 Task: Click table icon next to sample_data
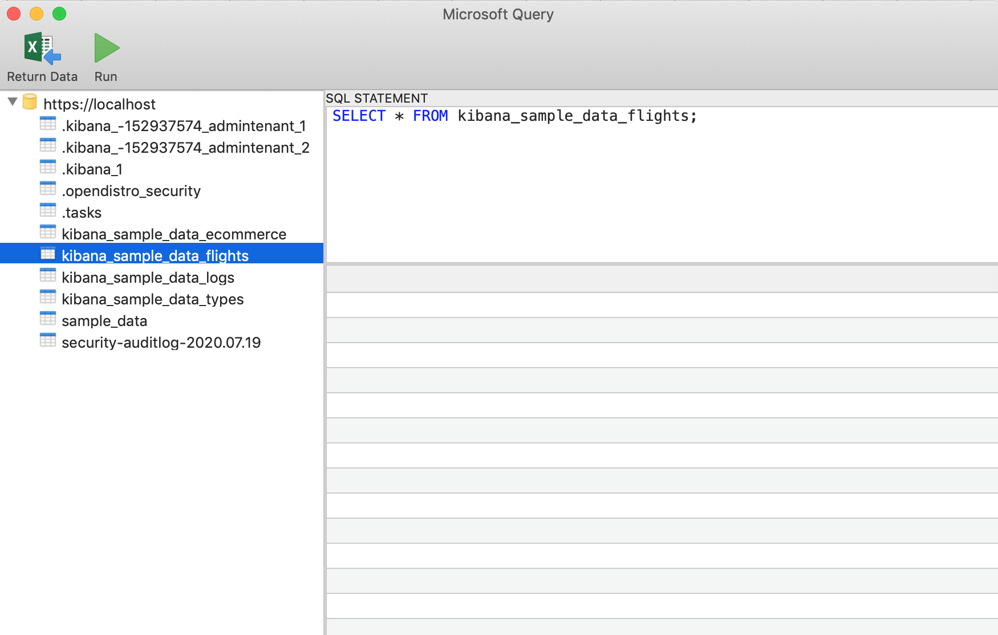pos(48,319)
